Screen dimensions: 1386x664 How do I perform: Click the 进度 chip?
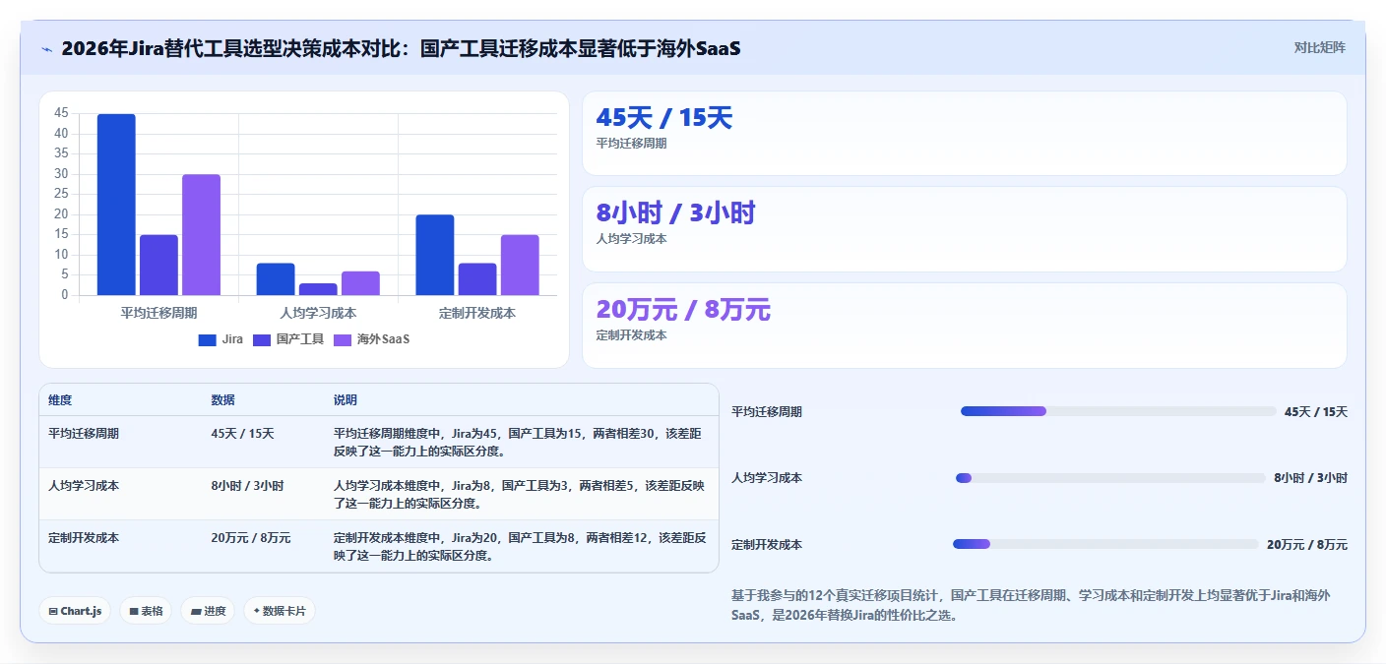tap(208, 611)
